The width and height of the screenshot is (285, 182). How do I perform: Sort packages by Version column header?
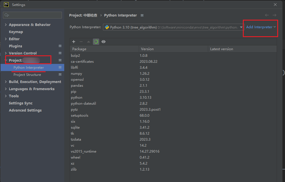pos(173,49)
